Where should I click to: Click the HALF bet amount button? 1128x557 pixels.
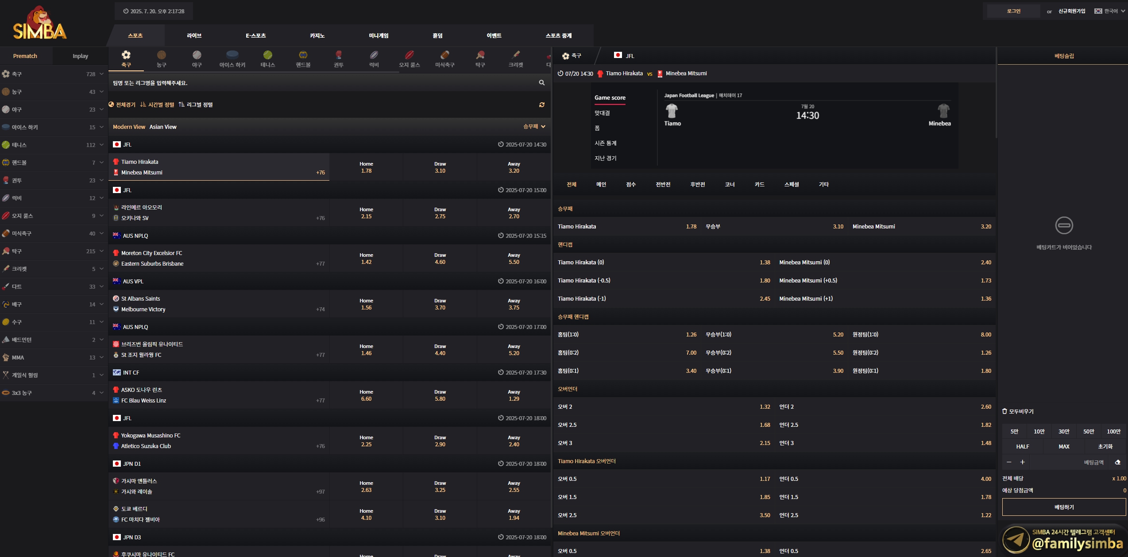click(x=1023, y=446)
